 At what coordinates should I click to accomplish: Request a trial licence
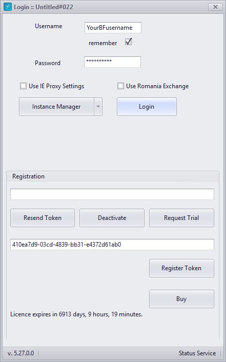pyautogui.click(x=181, y=218)
